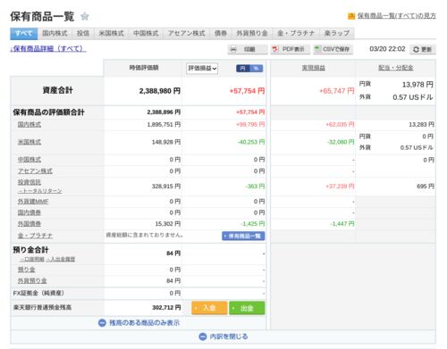Click the +65,747 円 realized profit value

(337, 91)
